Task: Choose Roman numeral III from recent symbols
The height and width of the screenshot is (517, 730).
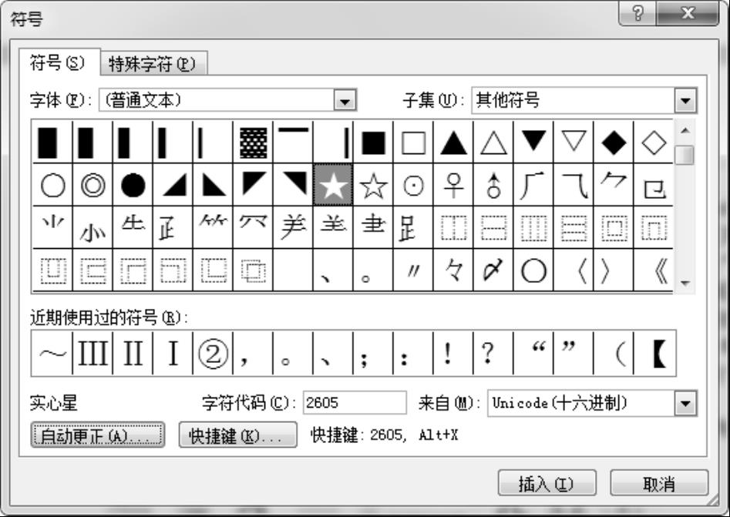Action: pyautogui.click(x=93, y=354)
